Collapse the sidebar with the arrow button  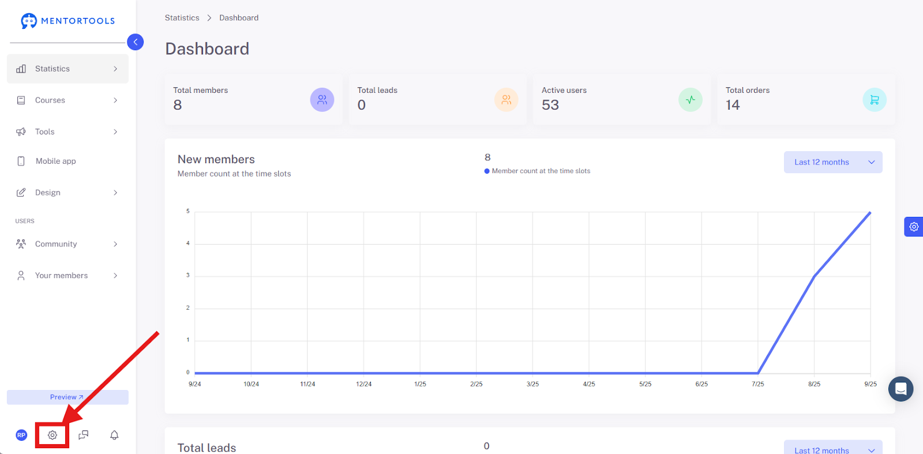coord(135,42)
